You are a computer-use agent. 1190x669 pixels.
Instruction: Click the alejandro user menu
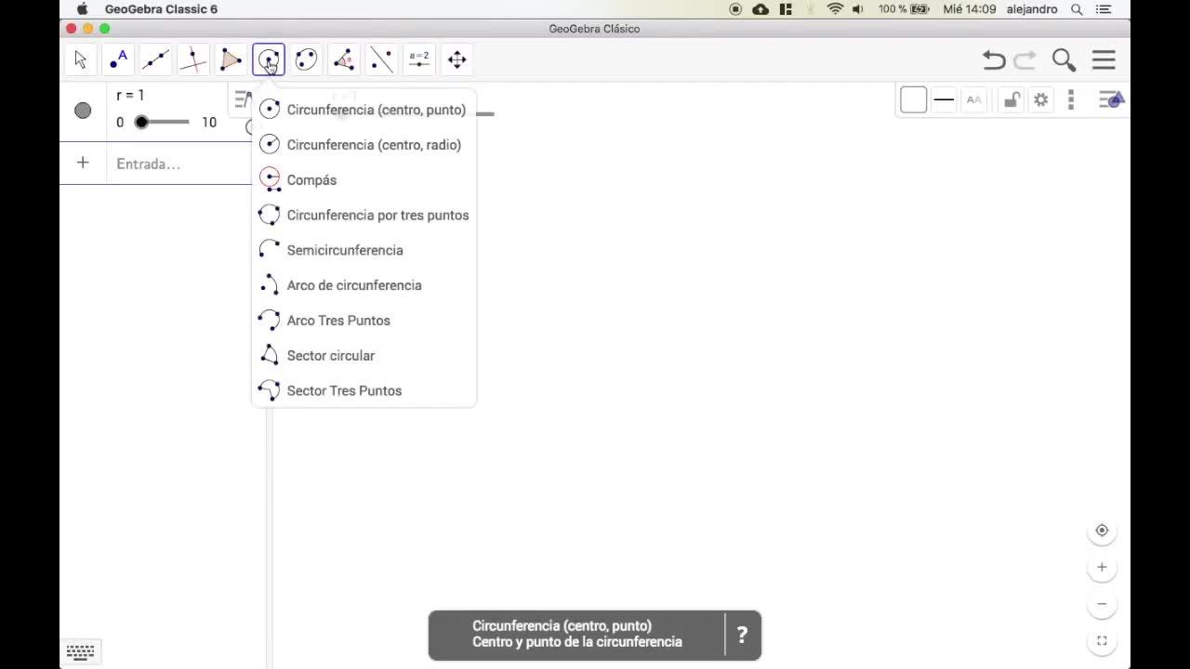click(x=1032, y=9)
